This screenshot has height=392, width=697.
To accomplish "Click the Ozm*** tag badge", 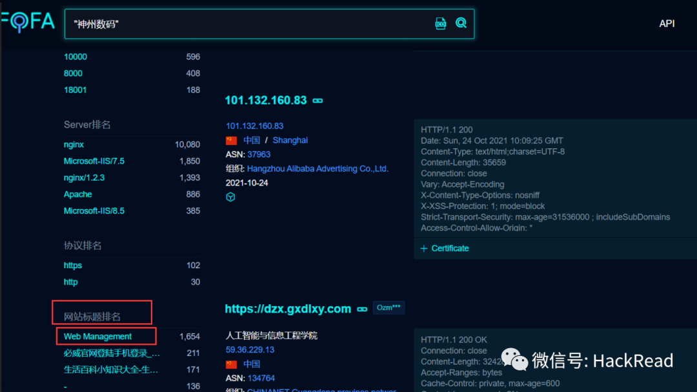I will tap(389, 308).
